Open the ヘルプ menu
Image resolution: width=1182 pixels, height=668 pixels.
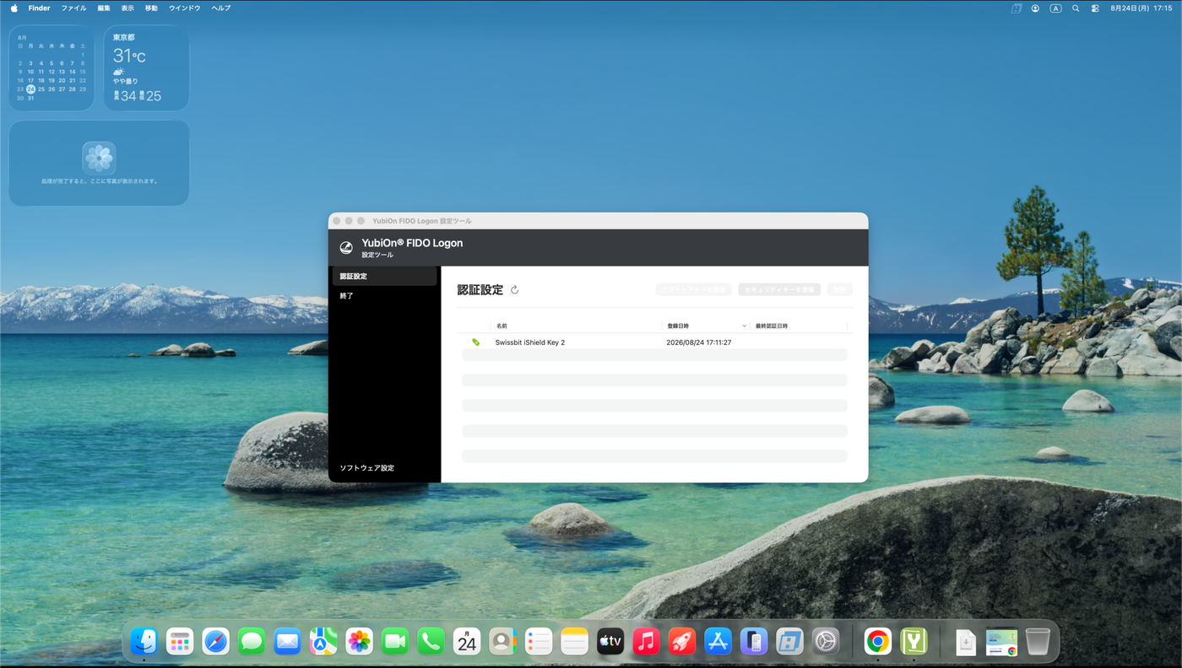click(221, 8)
